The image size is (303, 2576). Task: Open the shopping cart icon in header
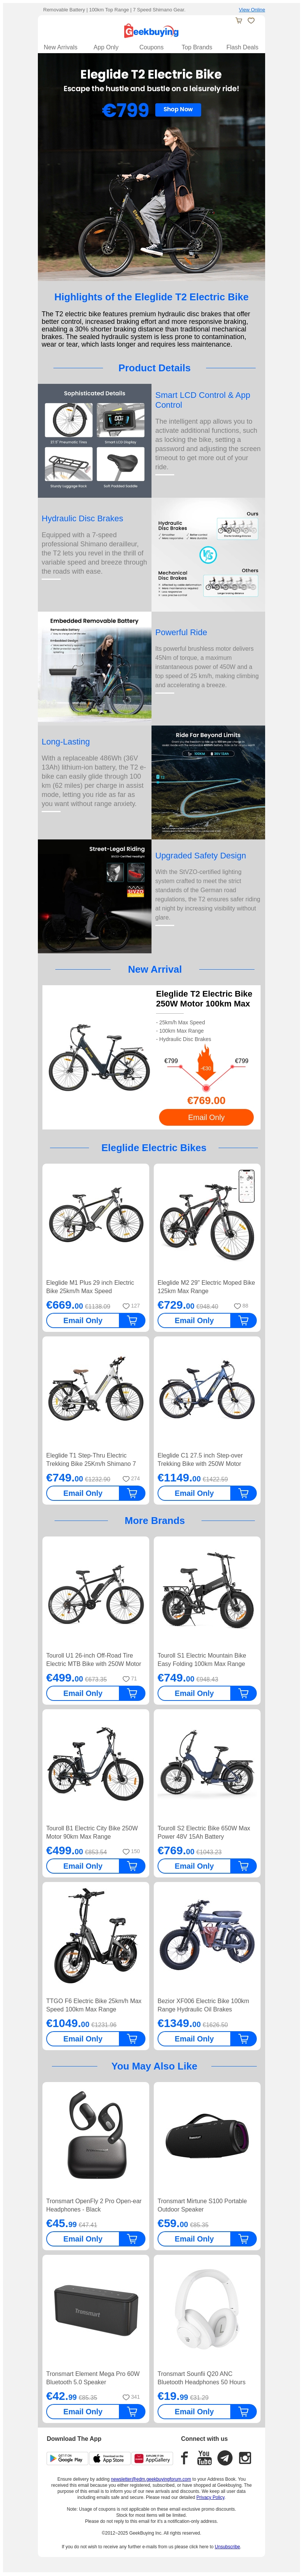tap(238, 20)
